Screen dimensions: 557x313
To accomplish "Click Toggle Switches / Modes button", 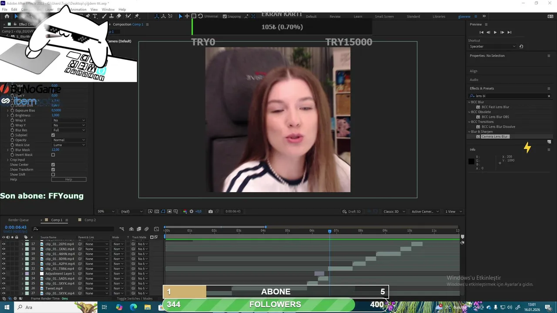I will click(134, 299).
